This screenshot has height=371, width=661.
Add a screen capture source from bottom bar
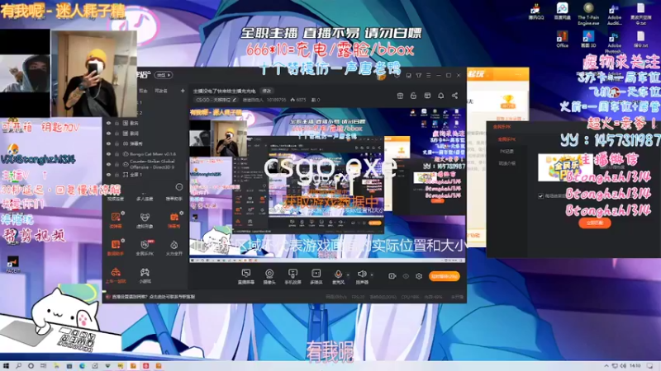pos(245,277)
